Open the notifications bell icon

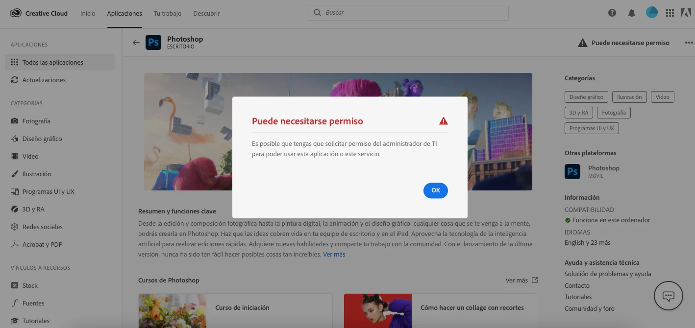[x=632, y=13]
